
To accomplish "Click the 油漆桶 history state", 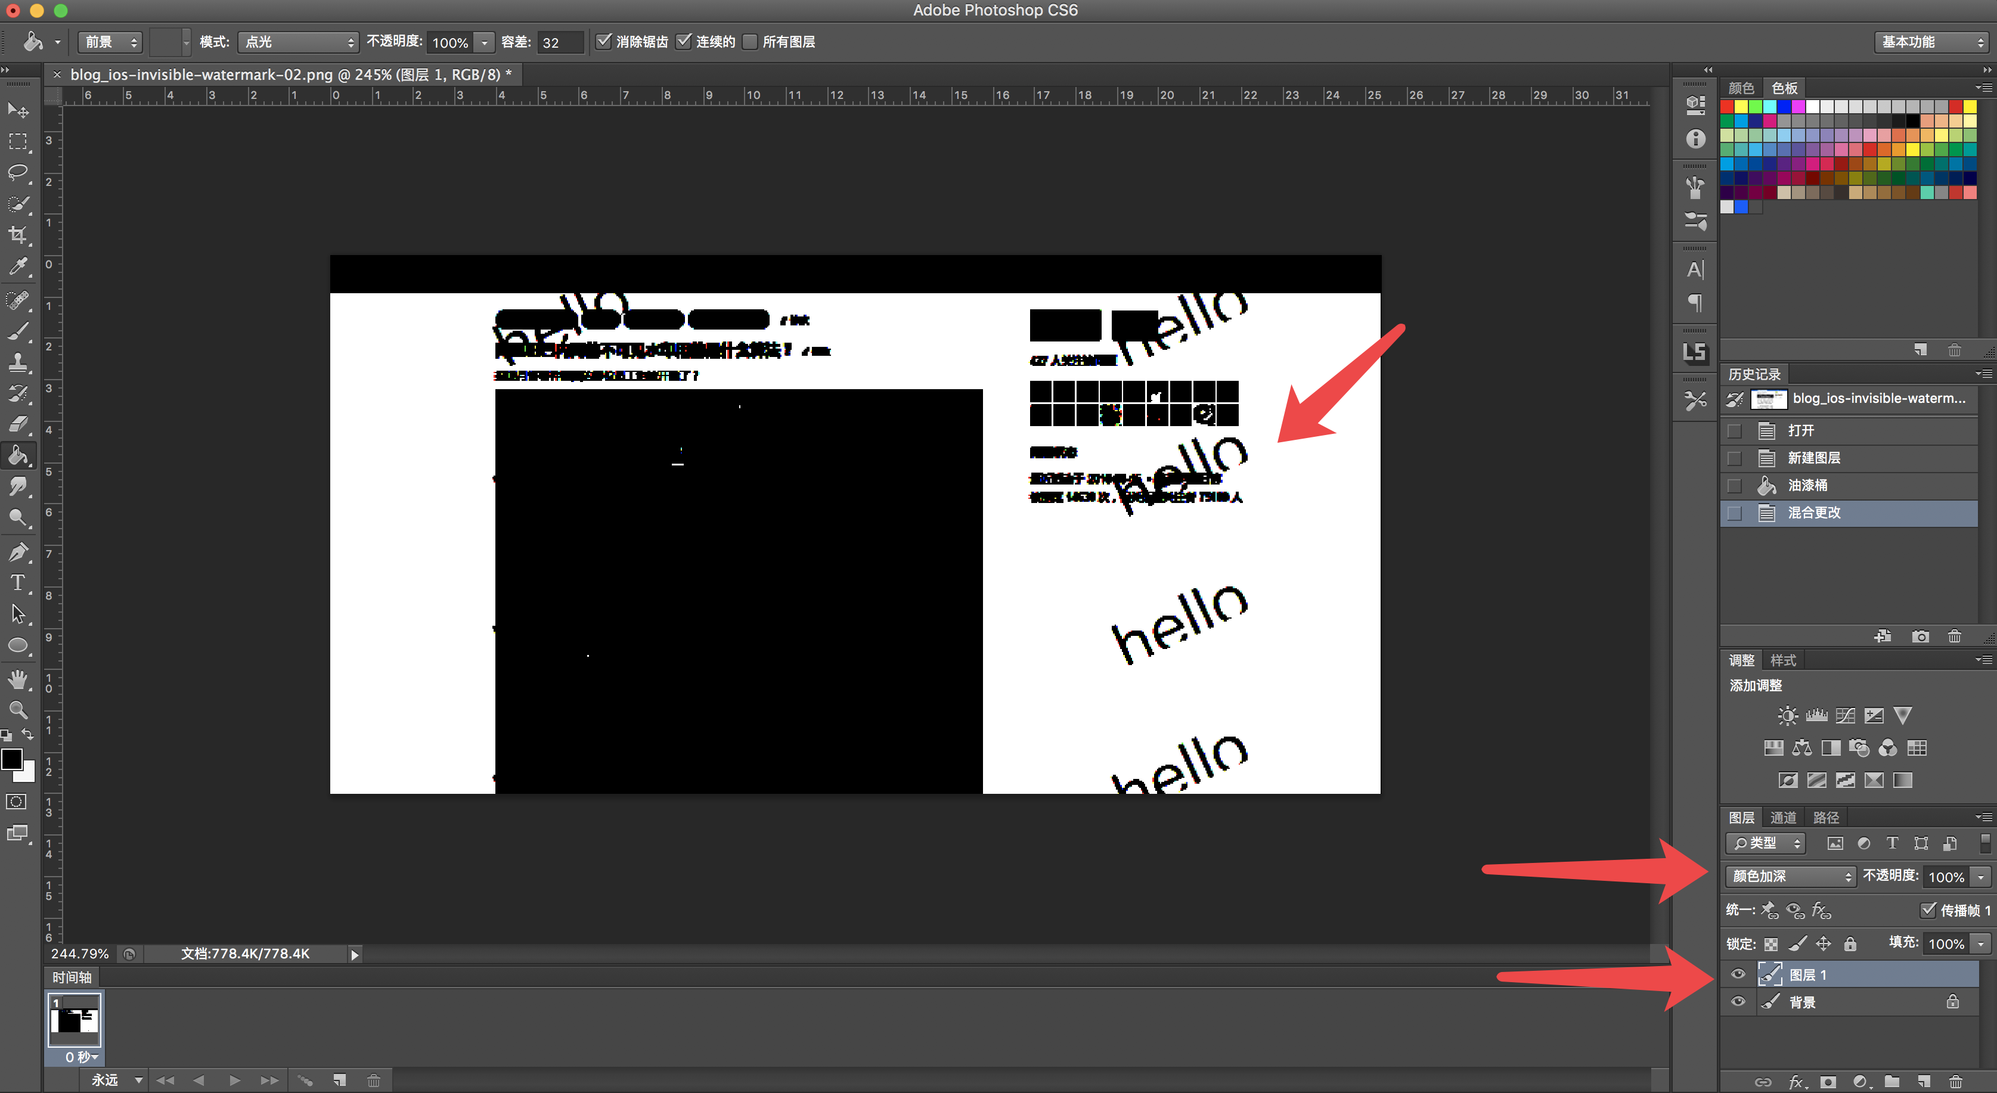I will point(1808,485).
